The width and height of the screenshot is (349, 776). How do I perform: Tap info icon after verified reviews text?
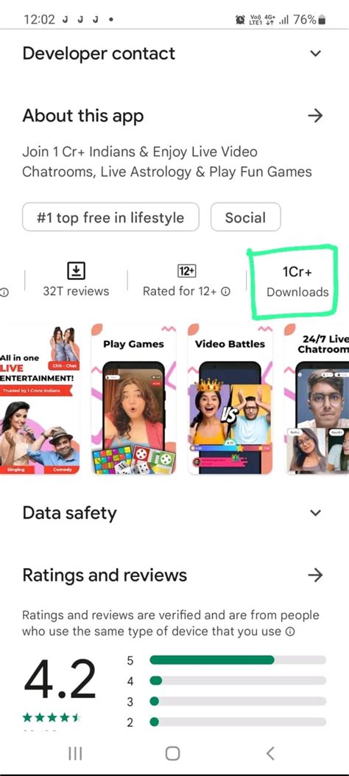click(291, 632)
